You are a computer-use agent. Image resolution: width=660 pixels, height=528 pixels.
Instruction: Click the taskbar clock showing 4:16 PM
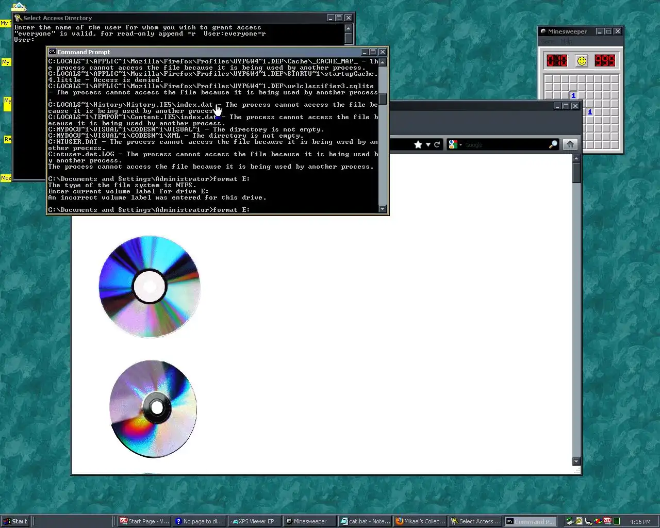click(640, 522)
